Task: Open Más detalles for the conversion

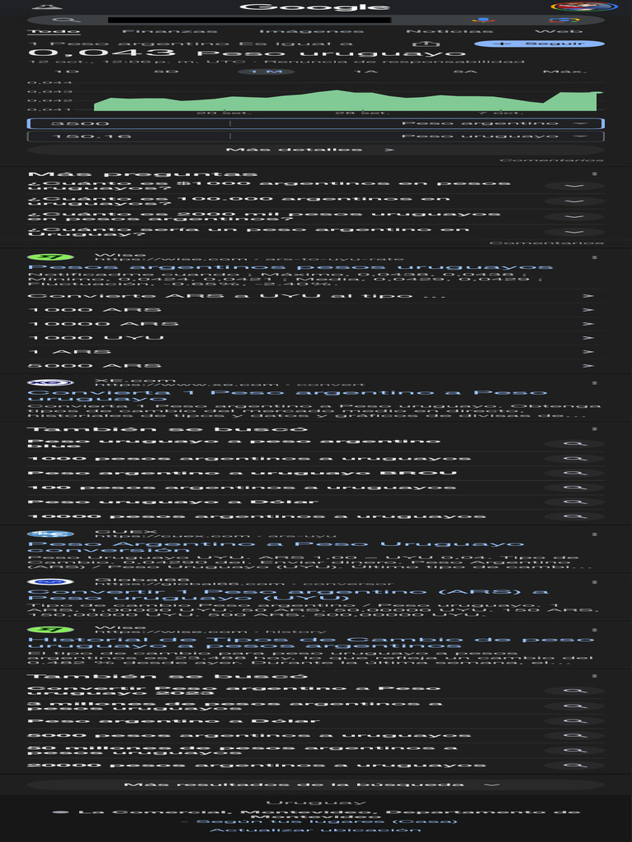Action: [x=316, y=150]
